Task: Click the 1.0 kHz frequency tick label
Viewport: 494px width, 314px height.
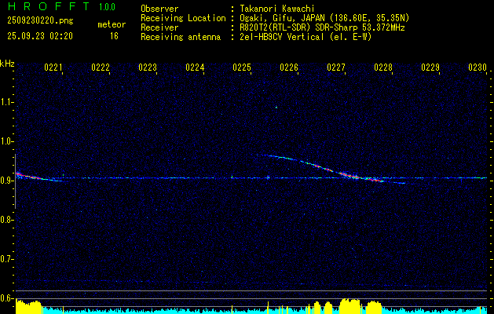Action: coord(6,141)
